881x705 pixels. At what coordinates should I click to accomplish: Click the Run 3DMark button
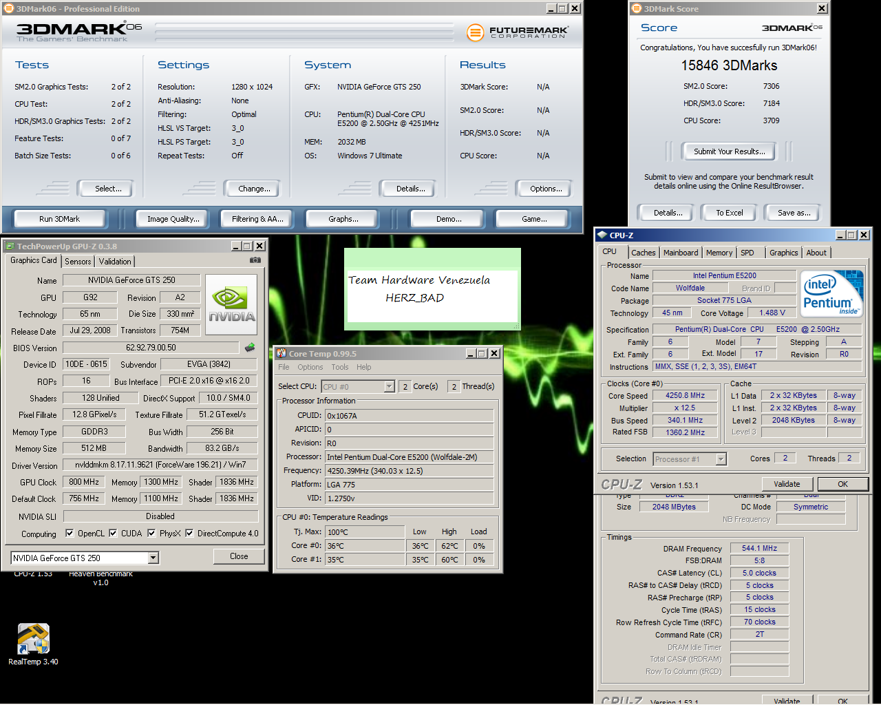point(59,219)
